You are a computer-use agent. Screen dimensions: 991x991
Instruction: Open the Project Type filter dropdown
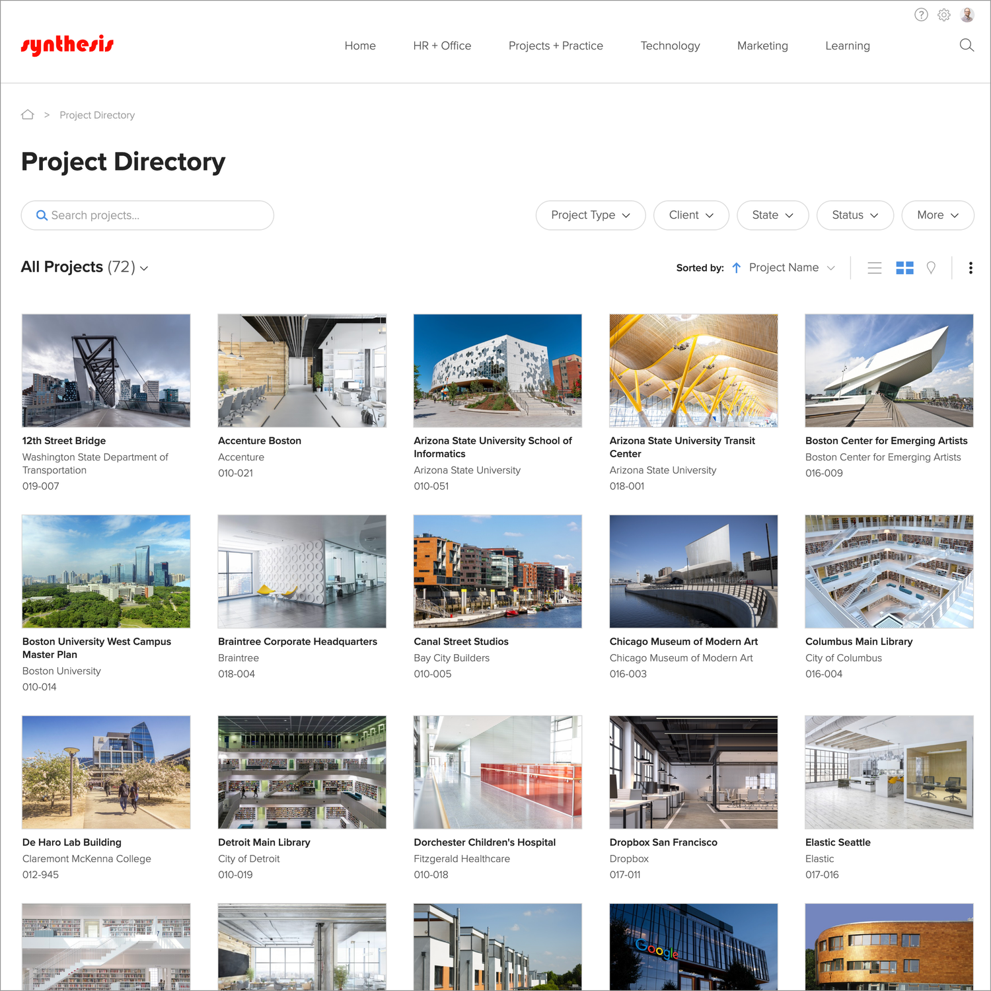[590, 215]
